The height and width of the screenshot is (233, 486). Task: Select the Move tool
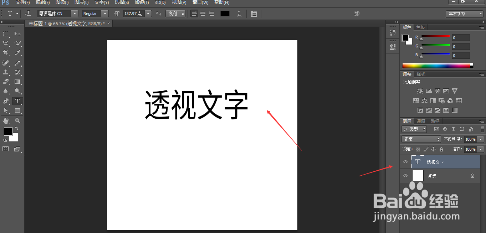(x=17, y=34)
